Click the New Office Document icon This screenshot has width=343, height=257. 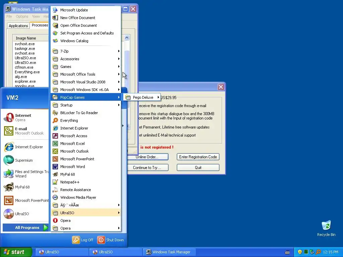pos(55,18)
